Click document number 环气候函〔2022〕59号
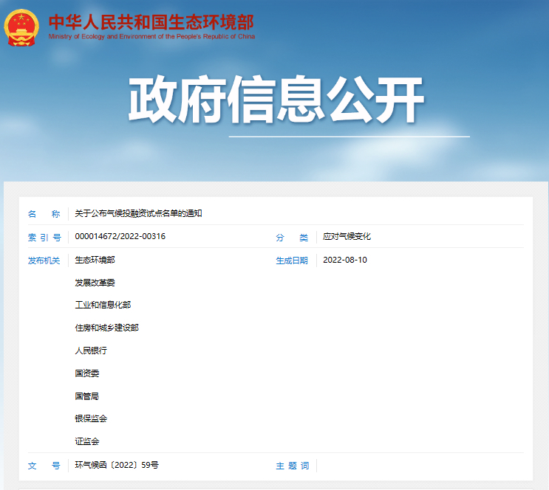The width and height of the screenshot is (549, 490). 117,466
